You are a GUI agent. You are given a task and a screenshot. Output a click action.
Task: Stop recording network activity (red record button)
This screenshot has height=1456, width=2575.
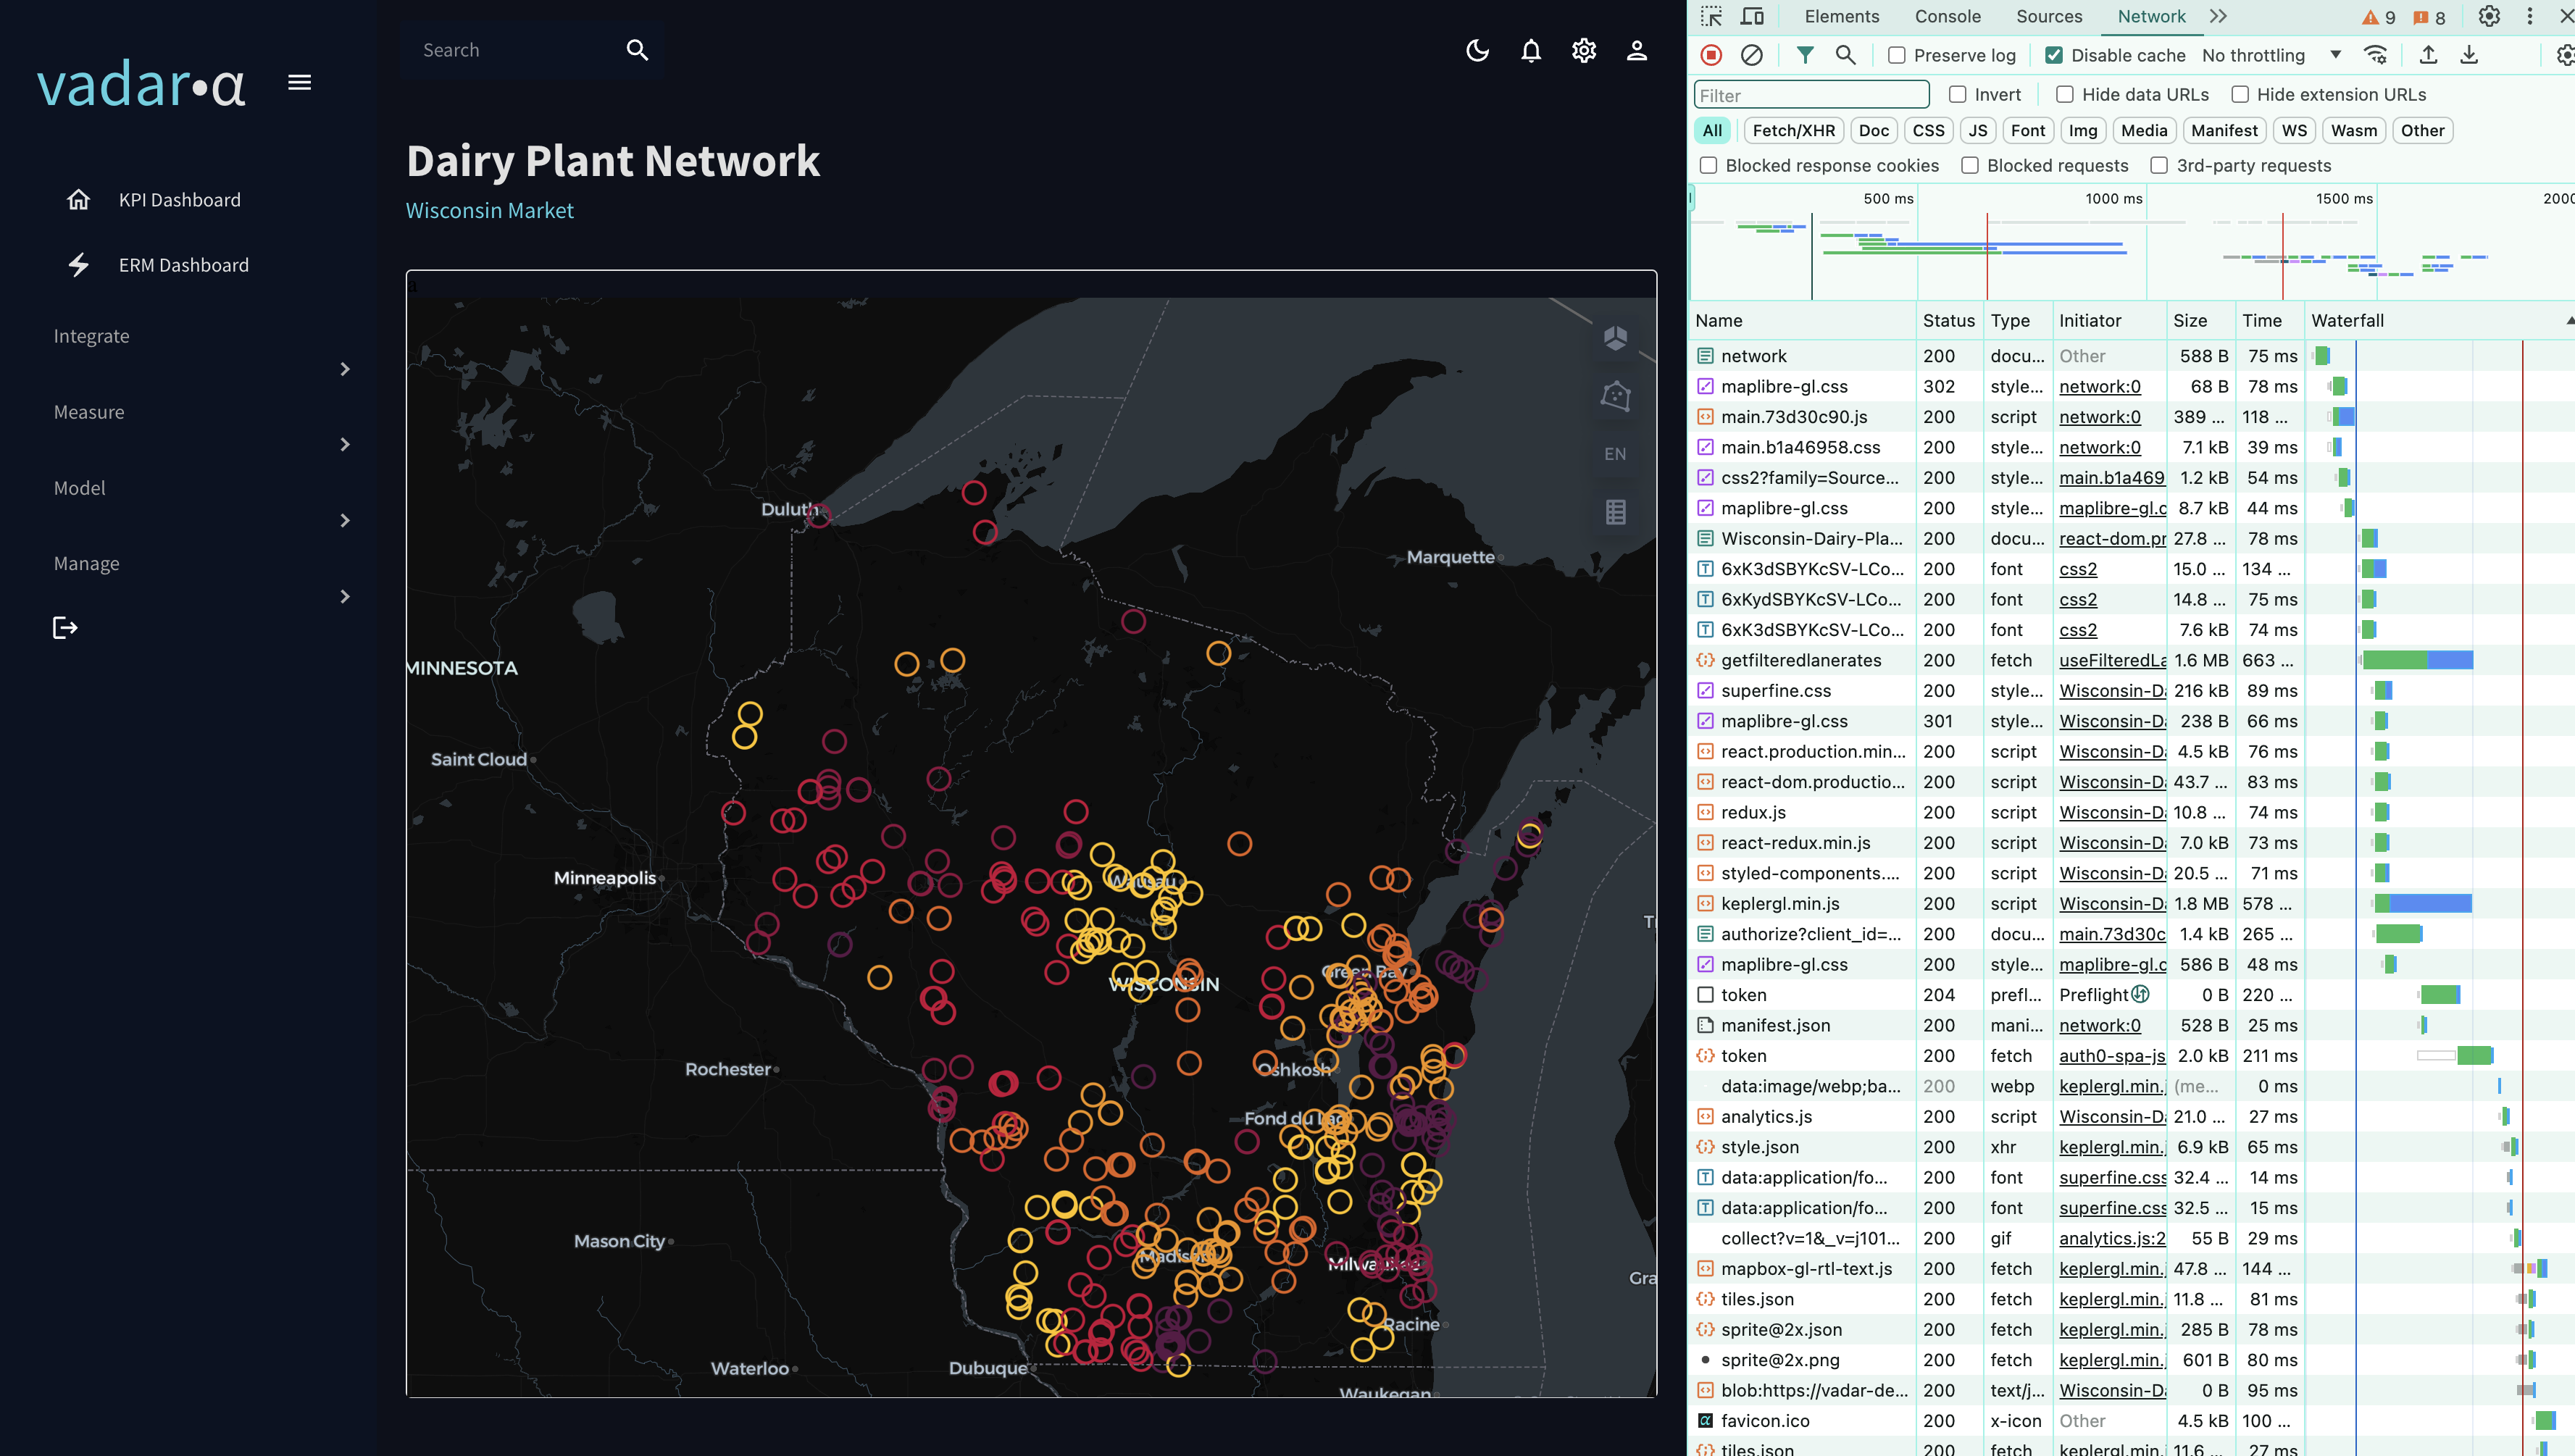1711,55
